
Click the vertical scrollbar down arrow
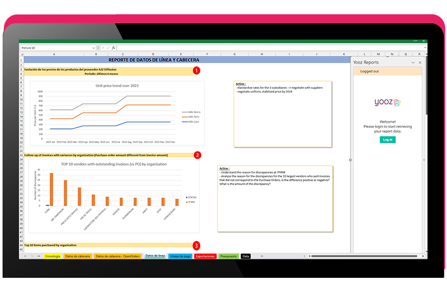[426, 251]
